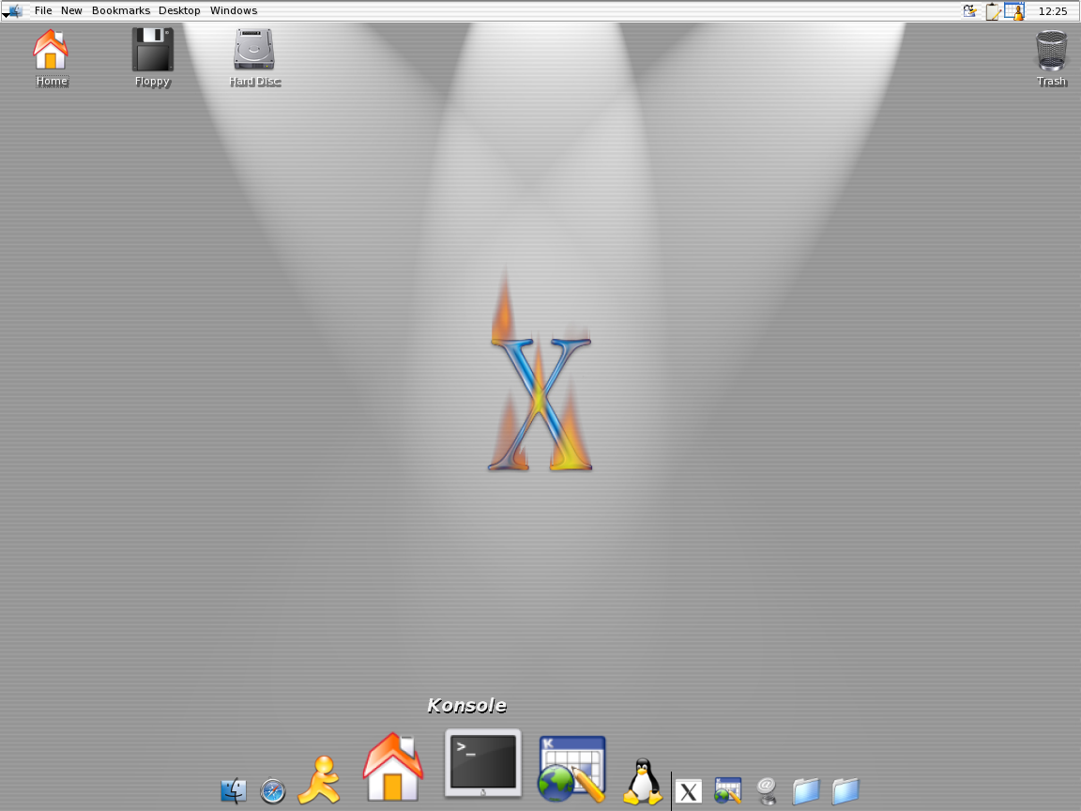Click the 12:25 clock in the menu bar
The height and width of the screenshot is (811, 1081).
pos(1053,11)
